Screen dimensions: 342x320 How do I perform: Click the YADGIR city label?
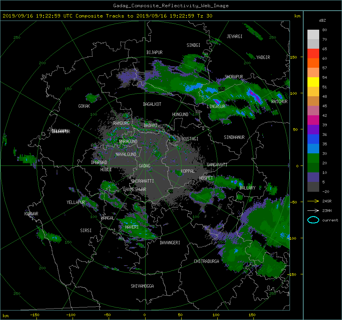263,57
